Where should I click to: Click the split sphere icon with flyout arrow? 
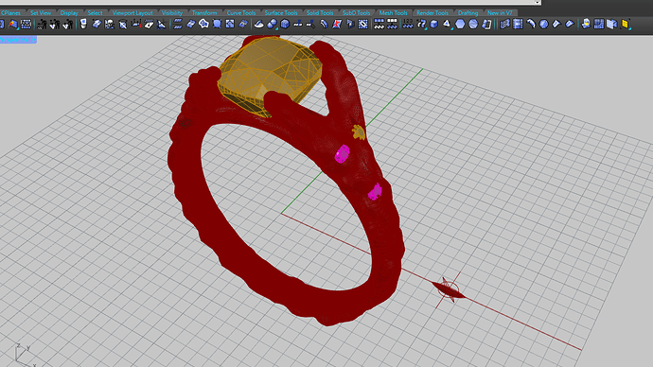click(x=272, y=25)
